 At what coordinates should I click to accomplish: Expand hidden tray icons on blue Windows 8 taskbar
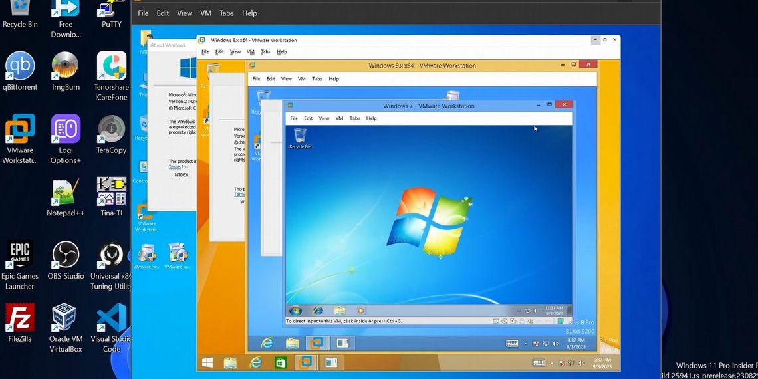(526, 344)
